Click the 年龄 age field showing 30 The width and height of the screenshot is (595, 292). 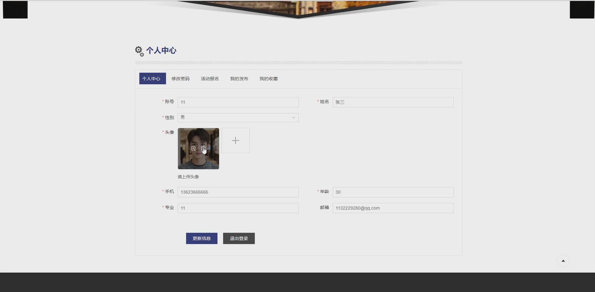(x=393, y=192)
